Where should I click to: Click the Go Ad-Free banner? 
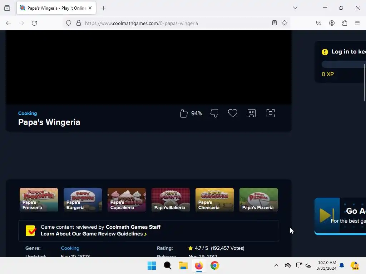coord(340,216)
